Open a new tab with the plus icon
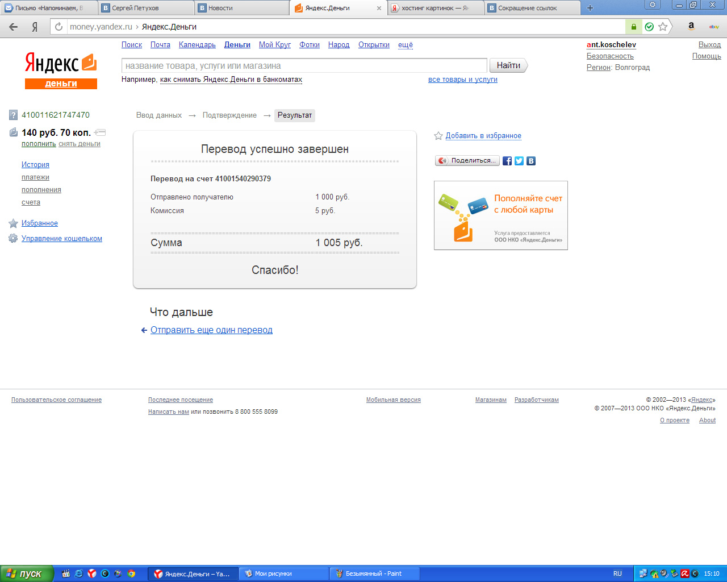The height and width of the screenshot is (582, 727). pyautogui.click(x=590, y=8)
